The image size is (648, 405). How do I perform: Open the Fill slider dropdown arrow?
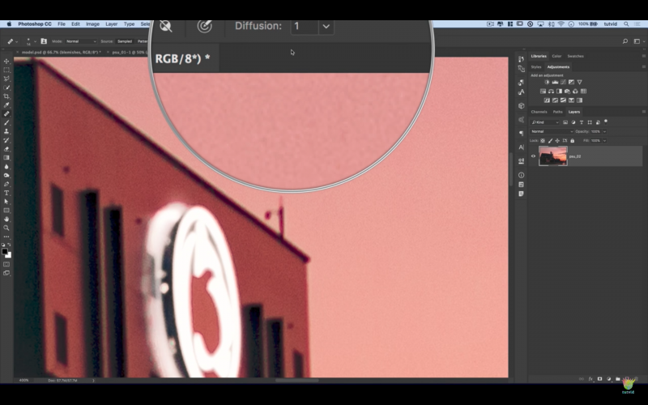click(604, 141)
